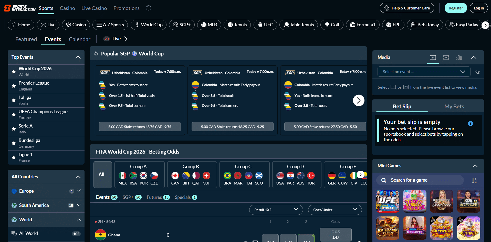Click the Sports Interaction logo
Screen dimensions: 491x242
coord(20,8)
